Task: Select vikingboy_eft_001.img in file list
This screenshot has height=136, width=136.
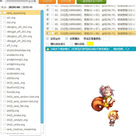Action: pos(19,36)
